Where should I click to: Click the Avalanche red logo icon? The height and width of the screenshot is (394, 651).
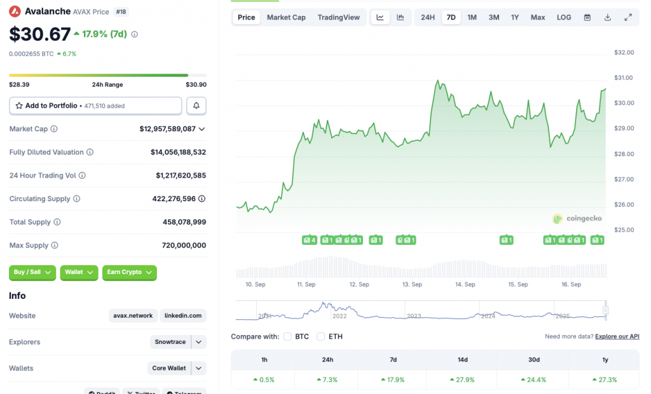pyautogui.click(x=15, y=11)
